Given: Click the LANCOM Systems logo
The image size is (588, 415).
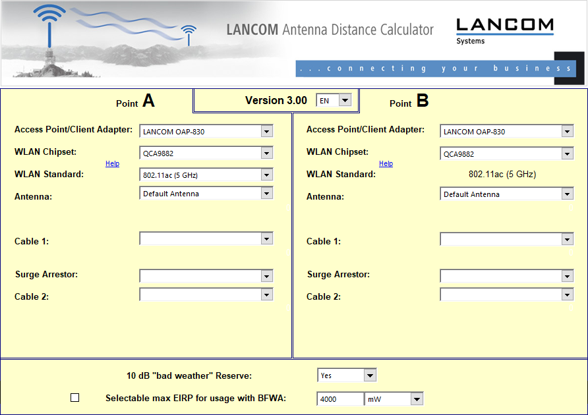Looking at the screenshot, I should tap(504, 30).
